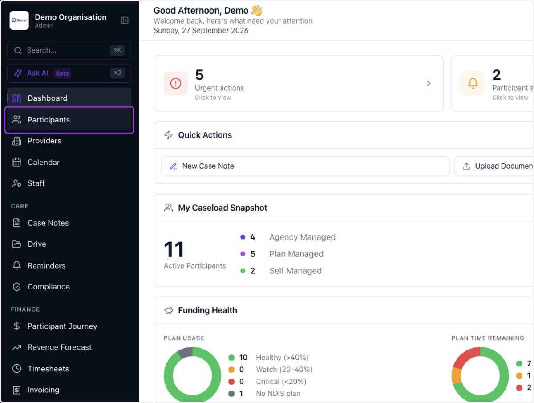
Task: Open the Dashboard menu item
Action: [x=69, y=98]
